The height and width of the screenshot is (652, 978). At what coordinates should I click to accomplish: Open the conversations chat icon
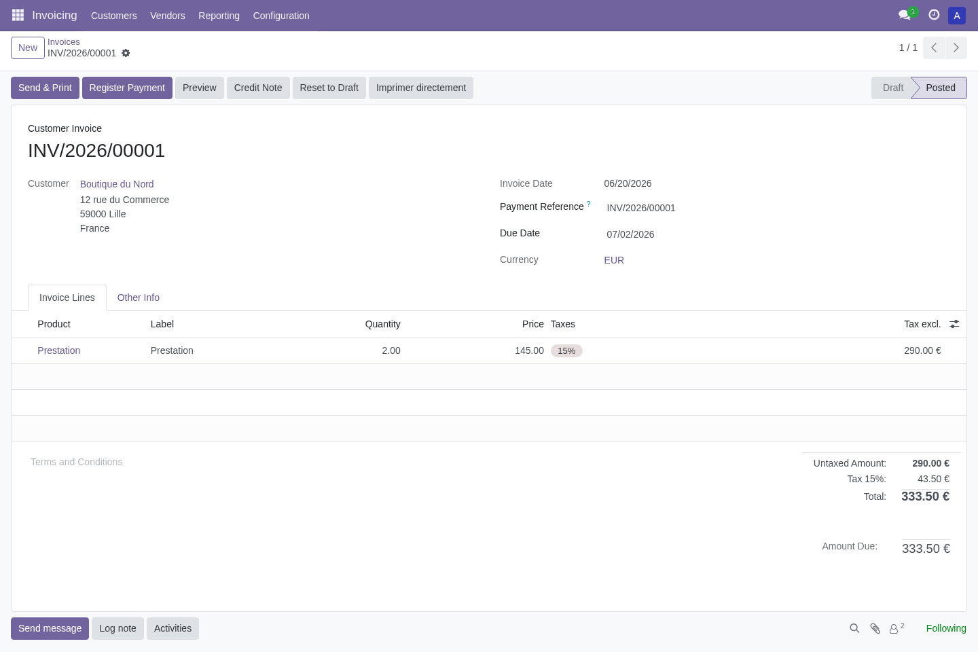click(904, 15)
